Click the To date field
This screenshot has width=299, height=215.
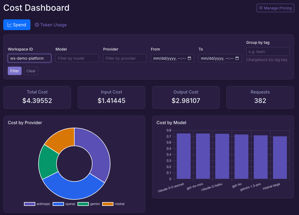[x=220, y=58]
